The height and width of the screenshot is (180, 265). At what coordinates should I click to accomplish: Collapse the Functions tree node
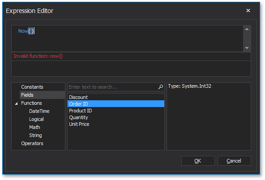click(x=16, y=103)
